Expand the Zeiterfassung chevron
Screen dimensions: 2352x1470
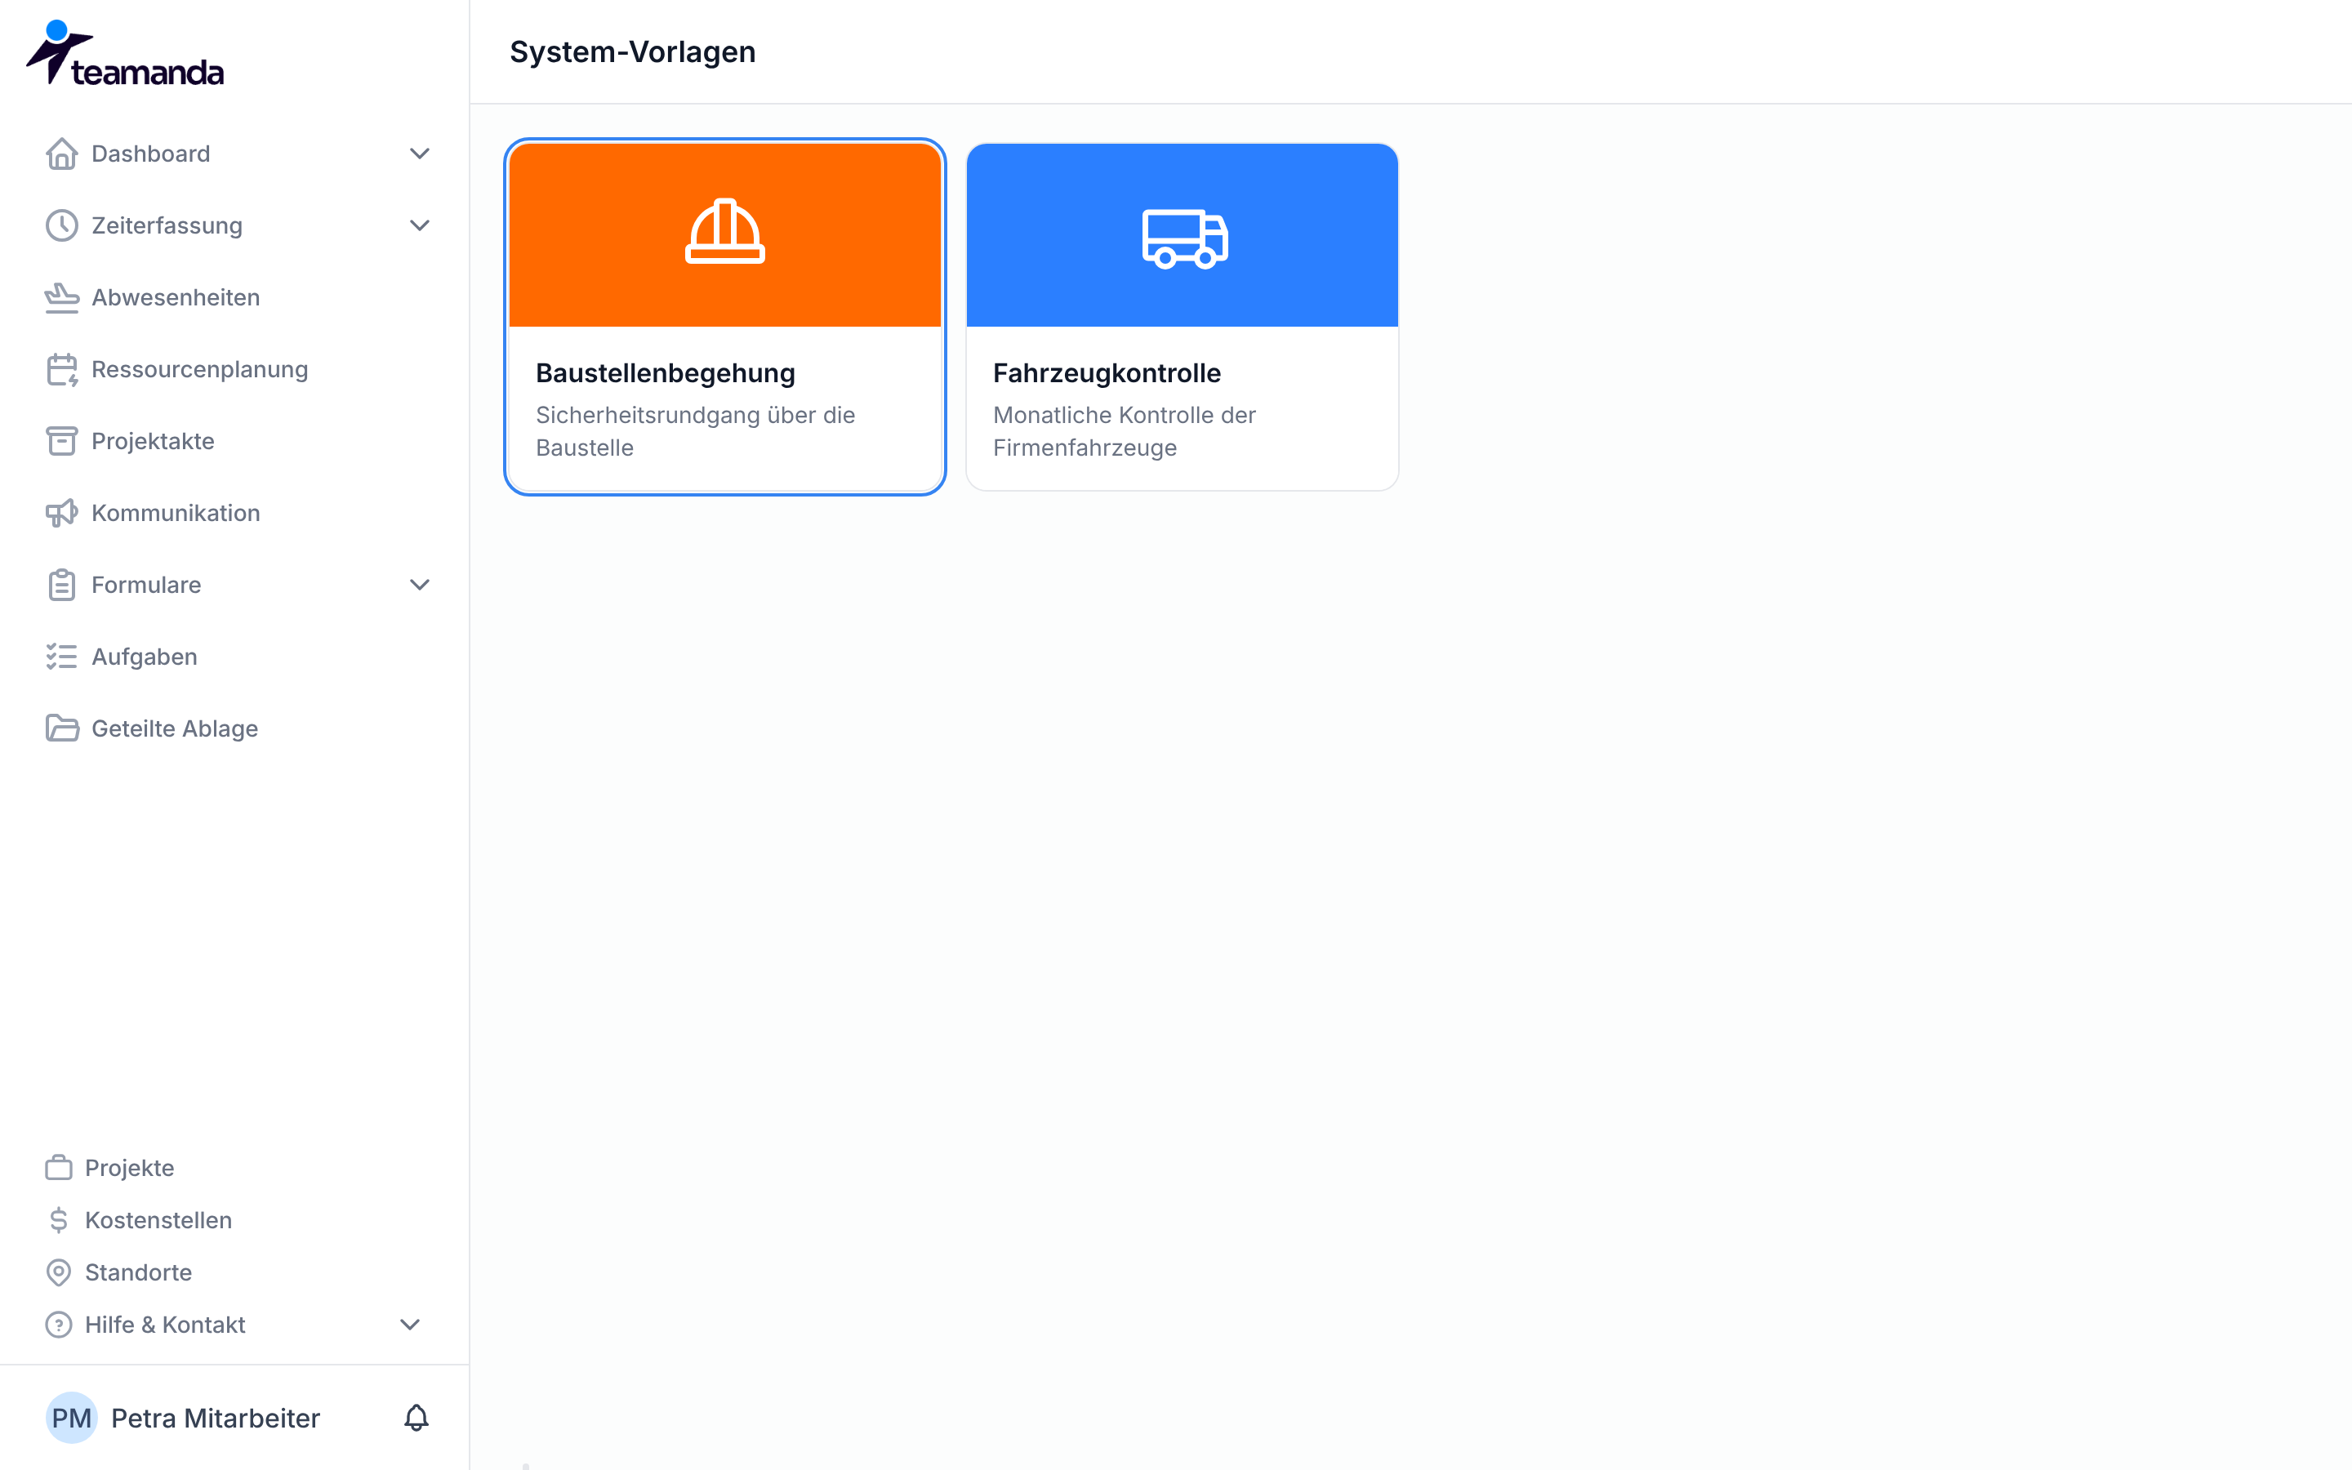[x=420, y=225]
